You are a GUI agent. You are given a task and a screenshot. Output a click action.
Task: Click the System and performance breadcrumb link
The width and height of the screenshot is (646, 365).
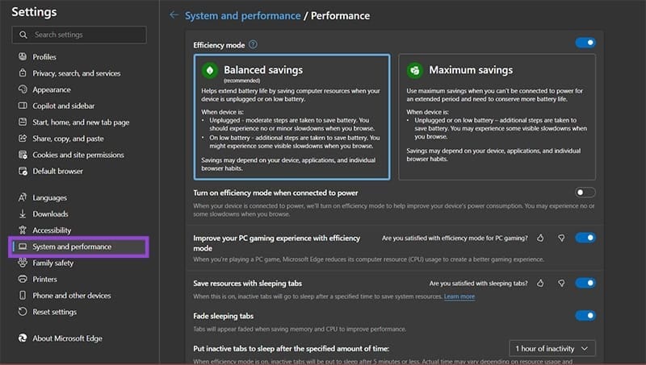click(x=241, y=15)
